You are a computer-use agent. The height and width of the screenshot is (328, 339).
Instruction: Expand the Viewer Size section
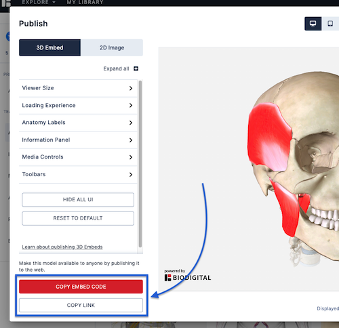(x=78, y=88)
